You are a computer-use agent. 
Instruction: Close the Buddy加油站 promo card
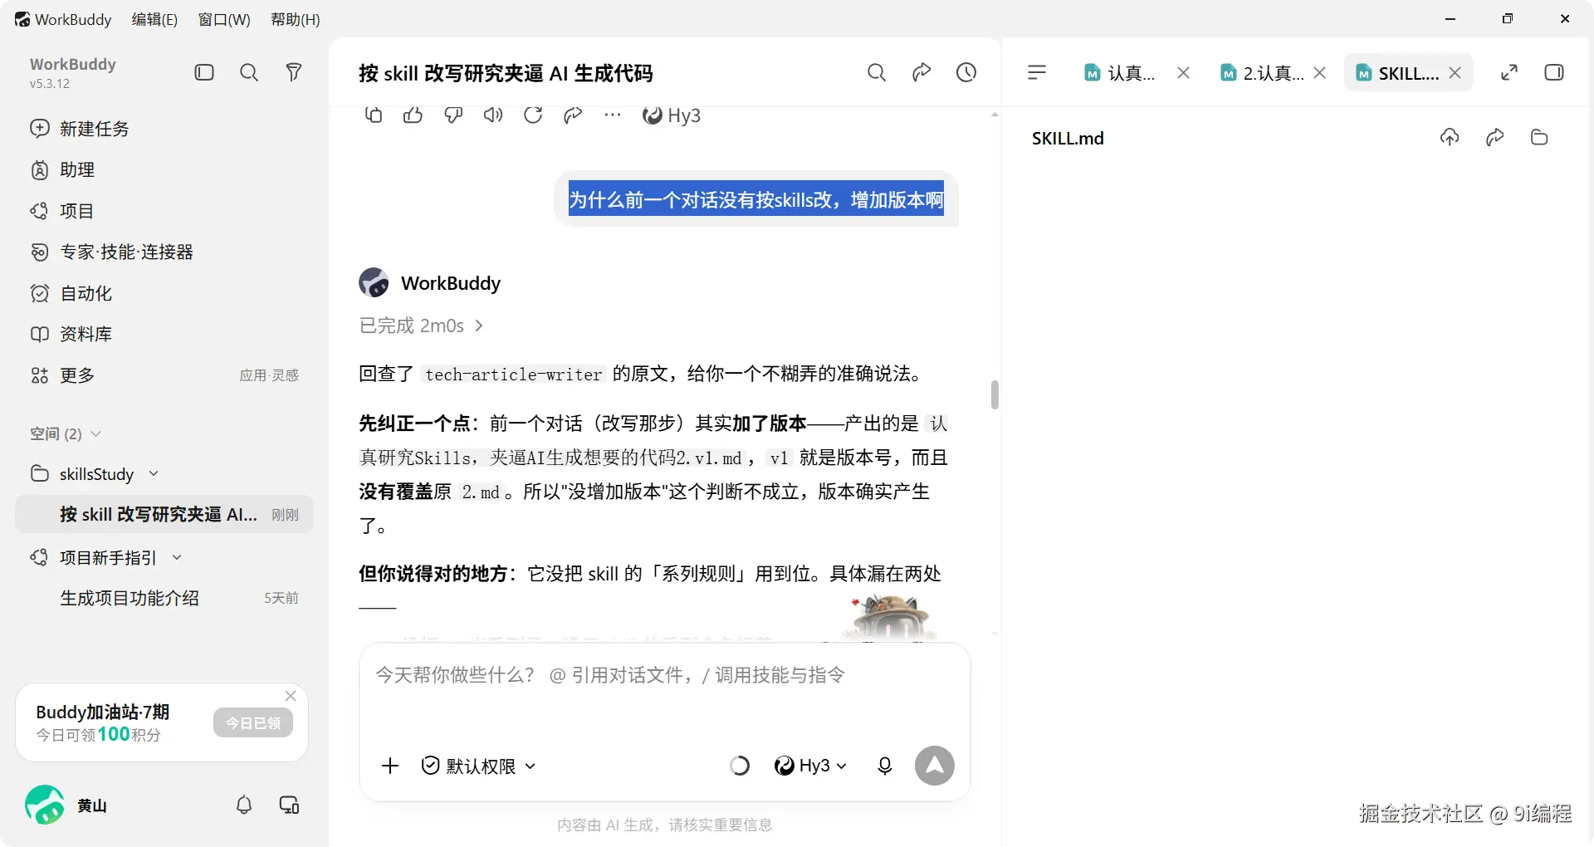click(291, 696)
